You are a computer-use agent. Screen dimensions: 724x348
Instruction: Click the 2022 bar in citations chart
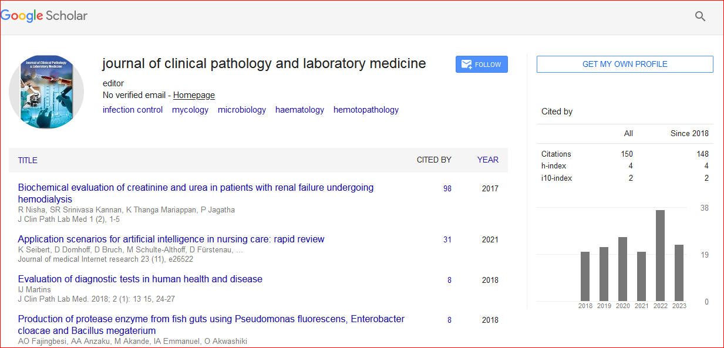(x=660, y=255)
